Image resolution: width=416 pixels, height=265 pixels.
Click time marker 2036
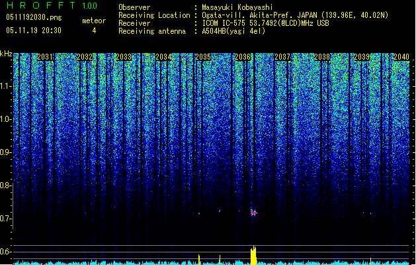243,57
